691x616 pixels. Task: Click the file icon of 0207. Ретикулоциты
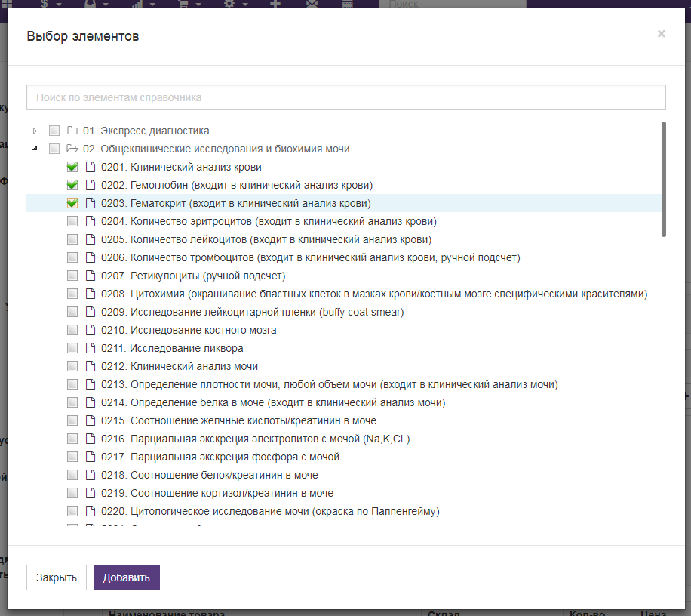pyautogui.click(x=91, y=275)
